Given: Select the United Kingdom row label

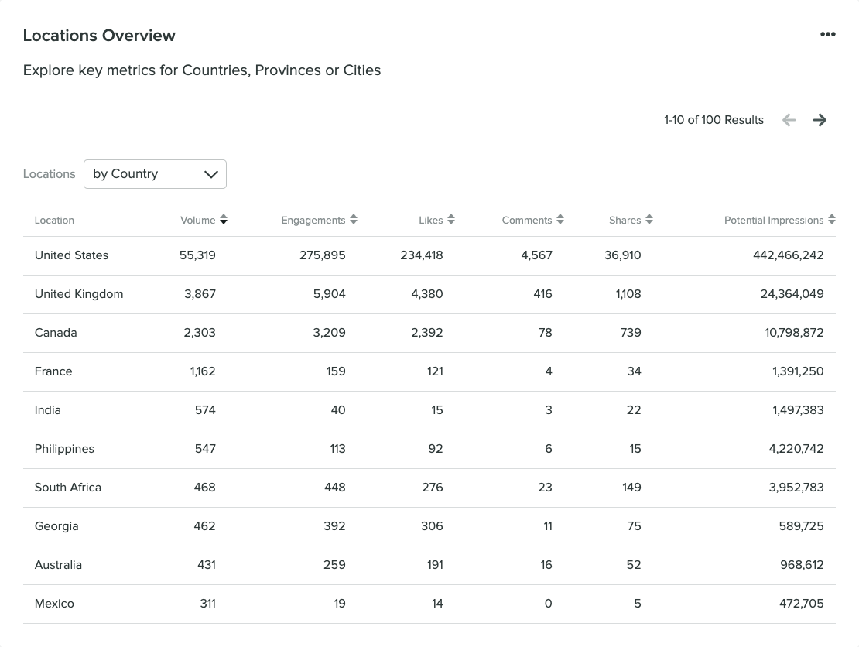Looking at the screenshot, I should tap(79, 294).
